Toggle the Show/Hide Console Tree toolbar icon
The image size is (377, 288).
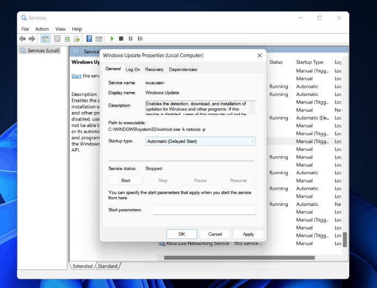(45, 39)
